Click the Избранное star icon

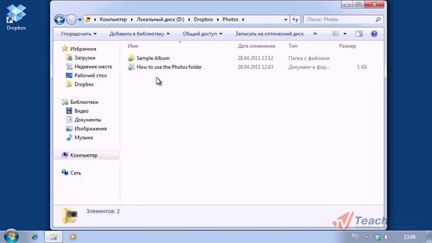[65, 49]
